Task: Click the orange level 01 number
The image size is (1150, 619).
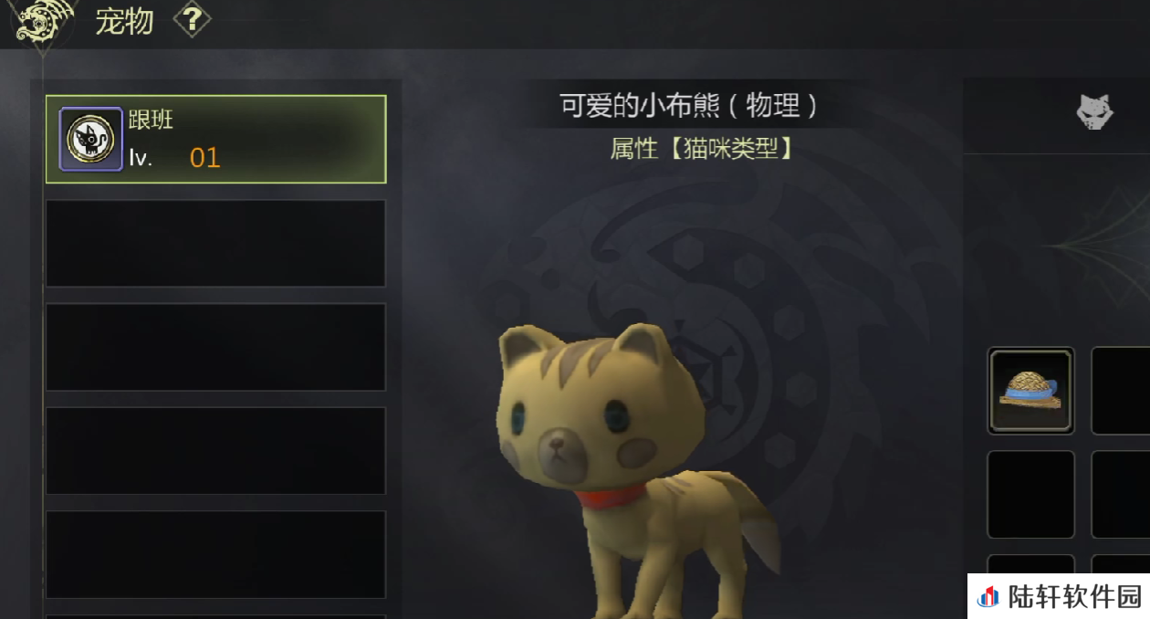Action: pos(204,158)
